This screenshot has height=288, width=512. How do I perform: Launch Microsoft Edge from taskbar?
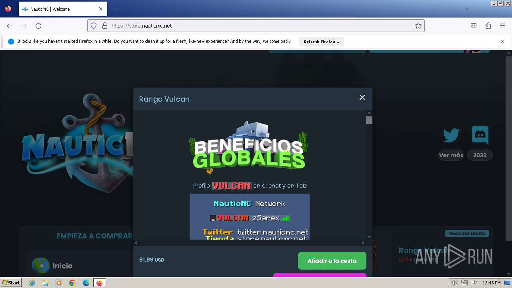coord(86,283)
